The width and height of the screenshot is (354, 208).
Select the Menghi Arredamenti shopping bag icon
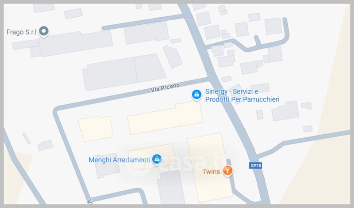coord(157,159)
